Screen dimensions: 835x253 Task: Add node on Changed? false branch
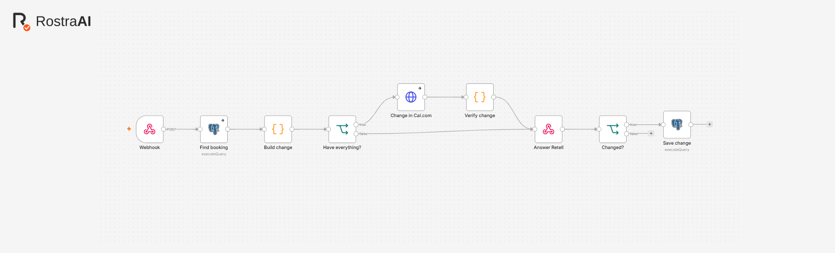coord(651,134)
